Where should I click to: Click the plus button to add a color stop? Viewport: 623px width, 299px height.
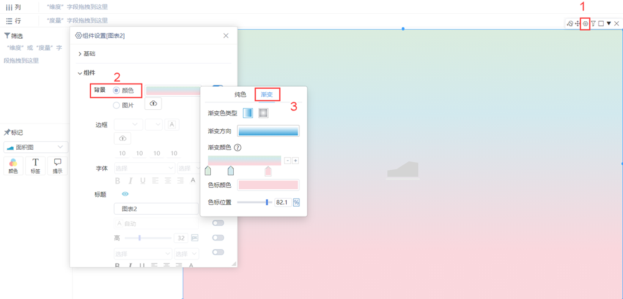tap(296, 160)
